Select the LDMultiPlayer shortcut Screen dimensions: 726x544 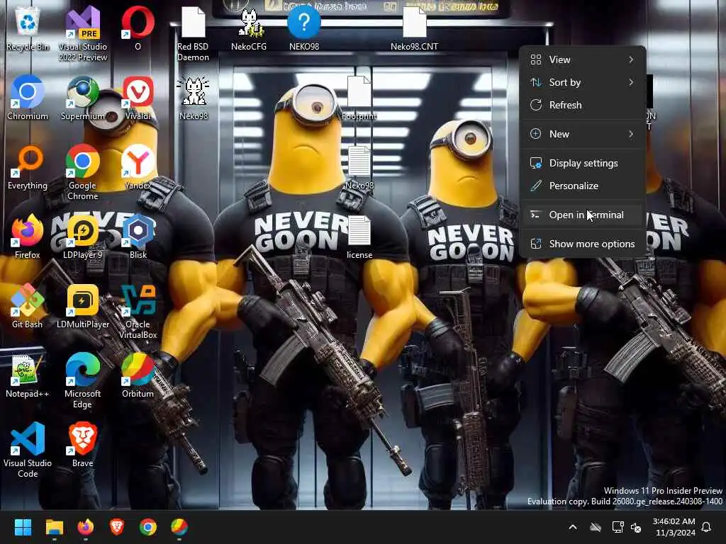pyautogui.click(x=82, y=306)
